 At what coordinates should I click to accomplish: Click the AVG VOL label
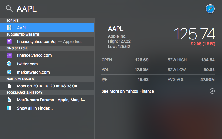[176, 79]
